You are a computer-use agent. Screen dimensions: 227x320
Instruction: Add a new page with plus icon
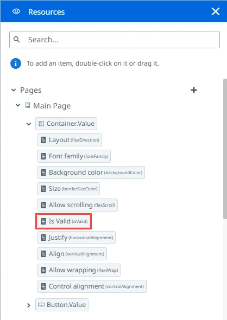coord(194,90)
